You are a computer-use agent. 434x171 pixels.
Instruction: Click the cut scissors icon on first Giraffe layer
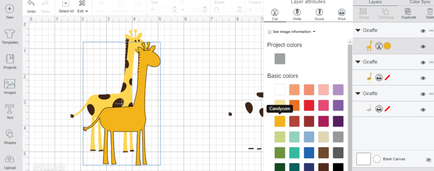(379, 46)
